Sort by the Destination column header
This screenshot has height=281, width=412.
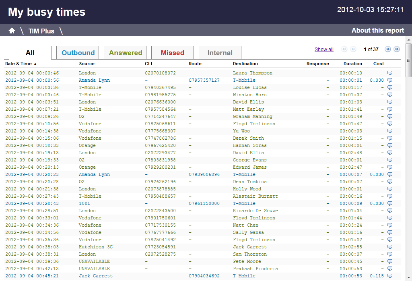click(x=245, y=64)
